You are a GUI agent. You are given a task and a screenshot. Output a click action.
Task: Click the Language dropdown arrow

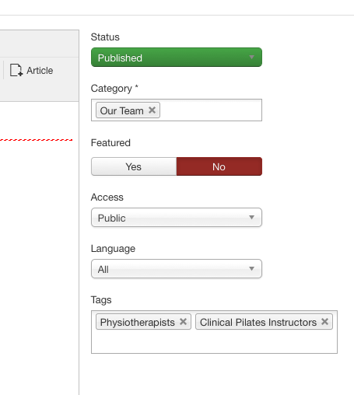(251, 268)
